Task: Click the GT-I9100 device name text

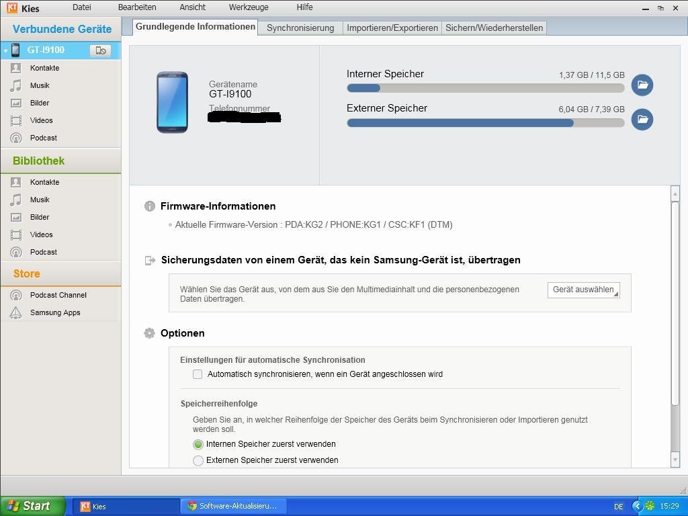Action: [230, 94]
